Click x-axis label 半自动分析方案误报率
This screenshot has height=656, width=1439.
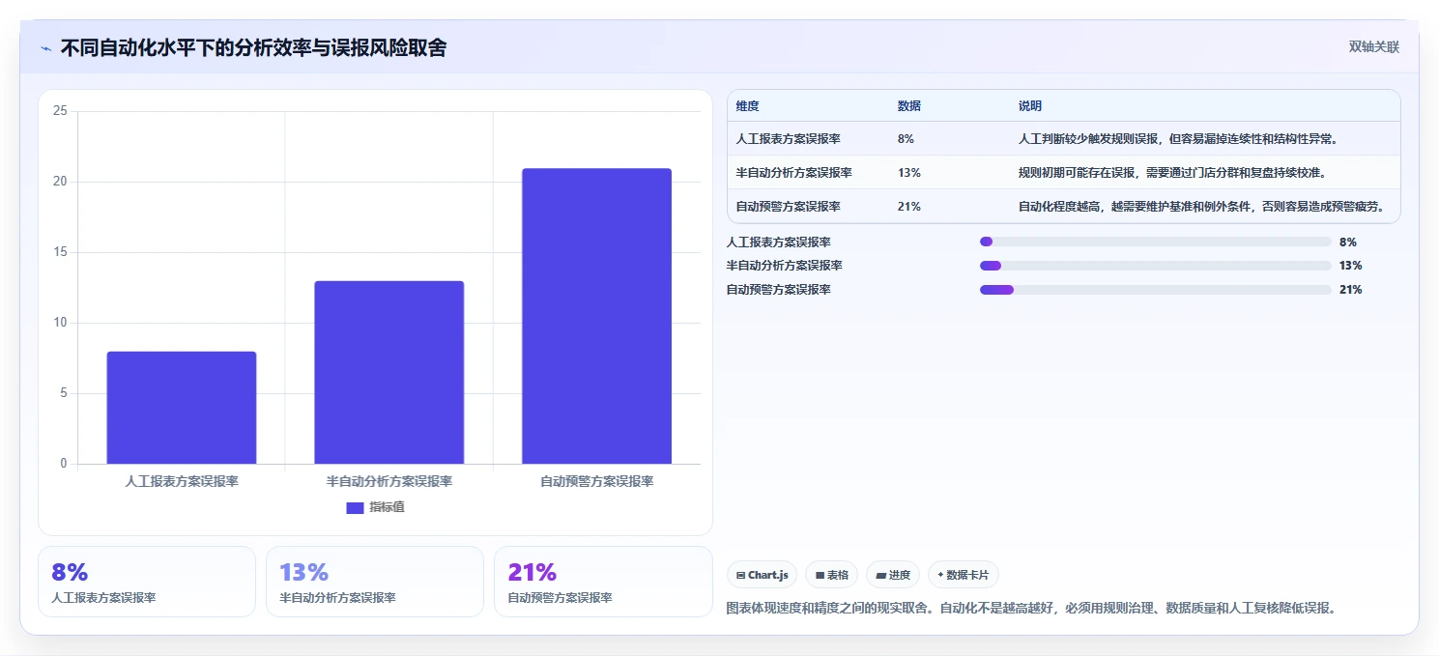coord(389,481)
